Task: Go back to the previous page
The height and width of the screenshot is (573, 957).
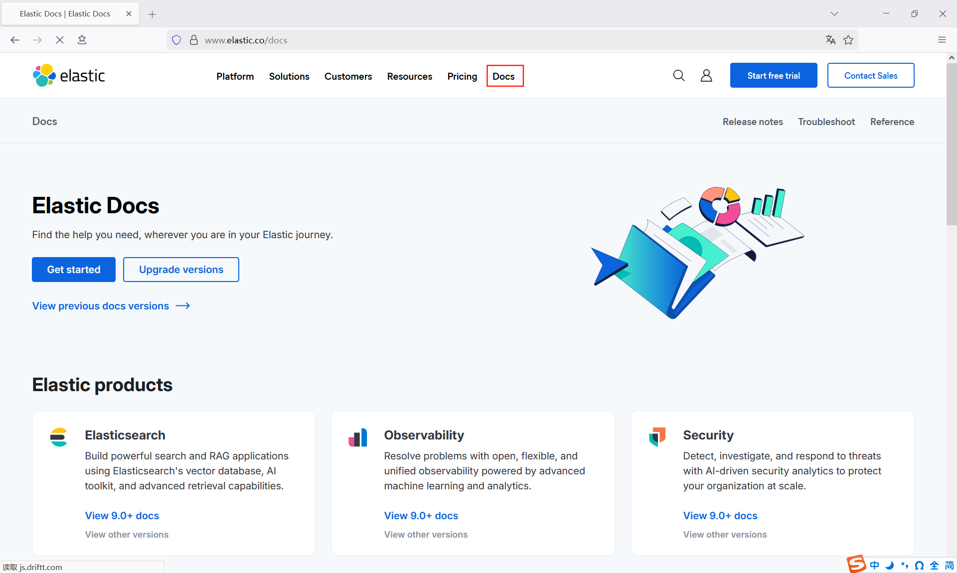Action: point(15,40)
